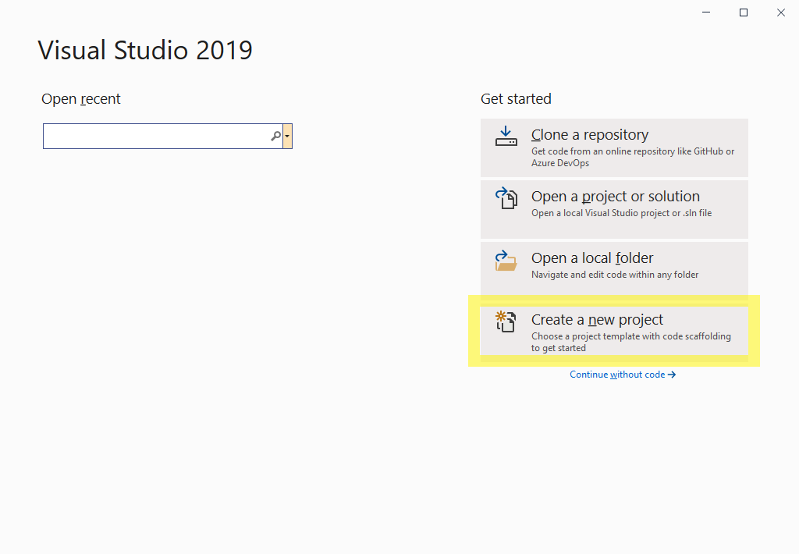Click the Visual Studio 2019 title text
This screenshot has width=799, height=554.
point(145,50)
